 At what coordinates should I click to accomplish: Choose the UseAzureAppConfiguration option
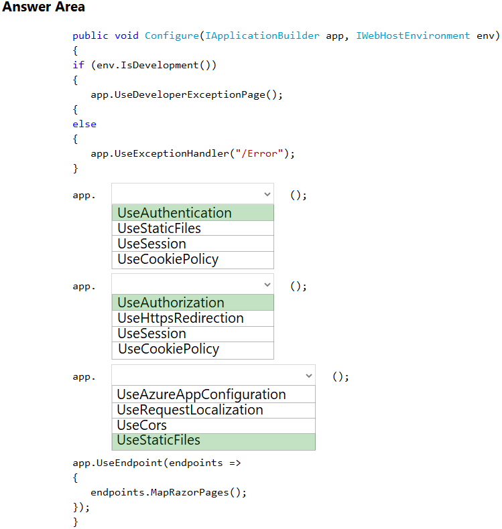[x=213, y=394]
